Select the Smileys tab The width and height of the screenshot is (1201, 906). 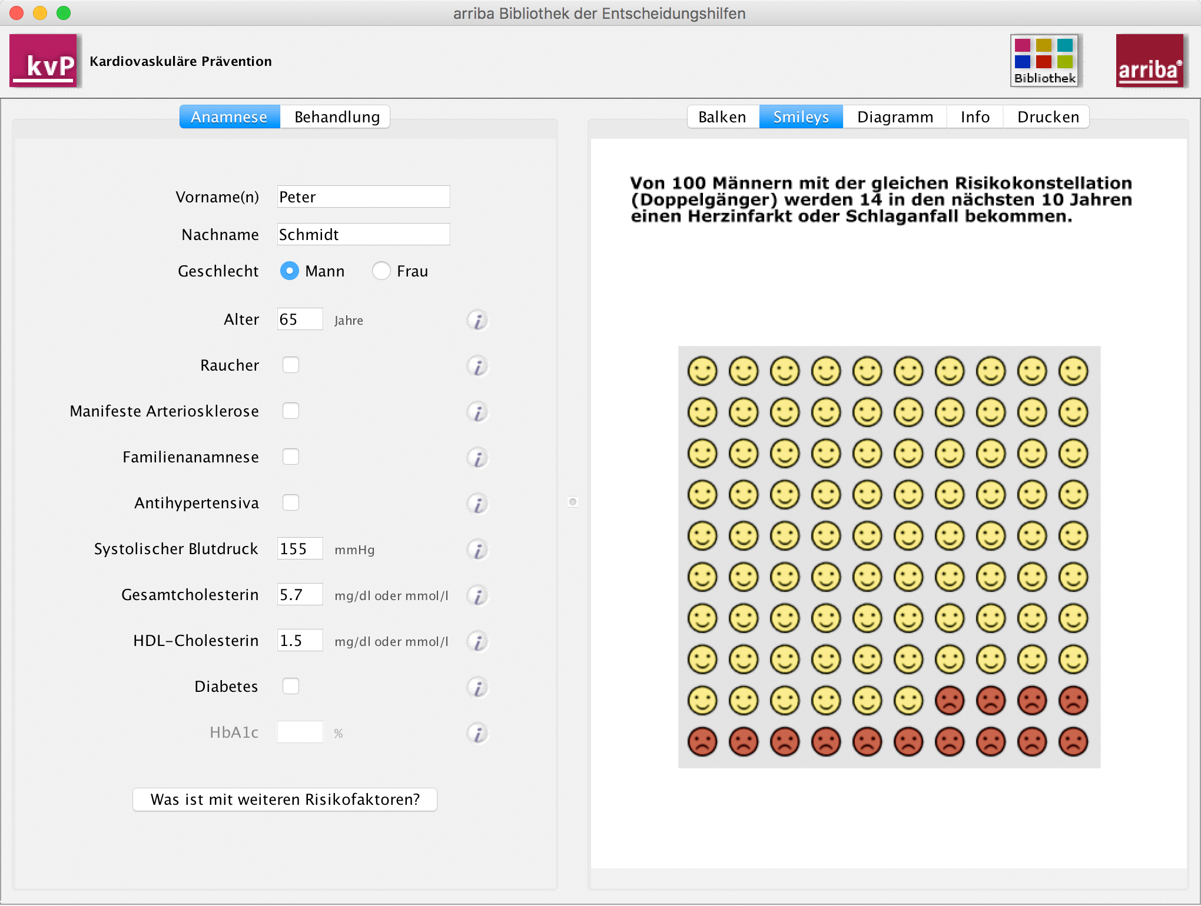point(801,117)
